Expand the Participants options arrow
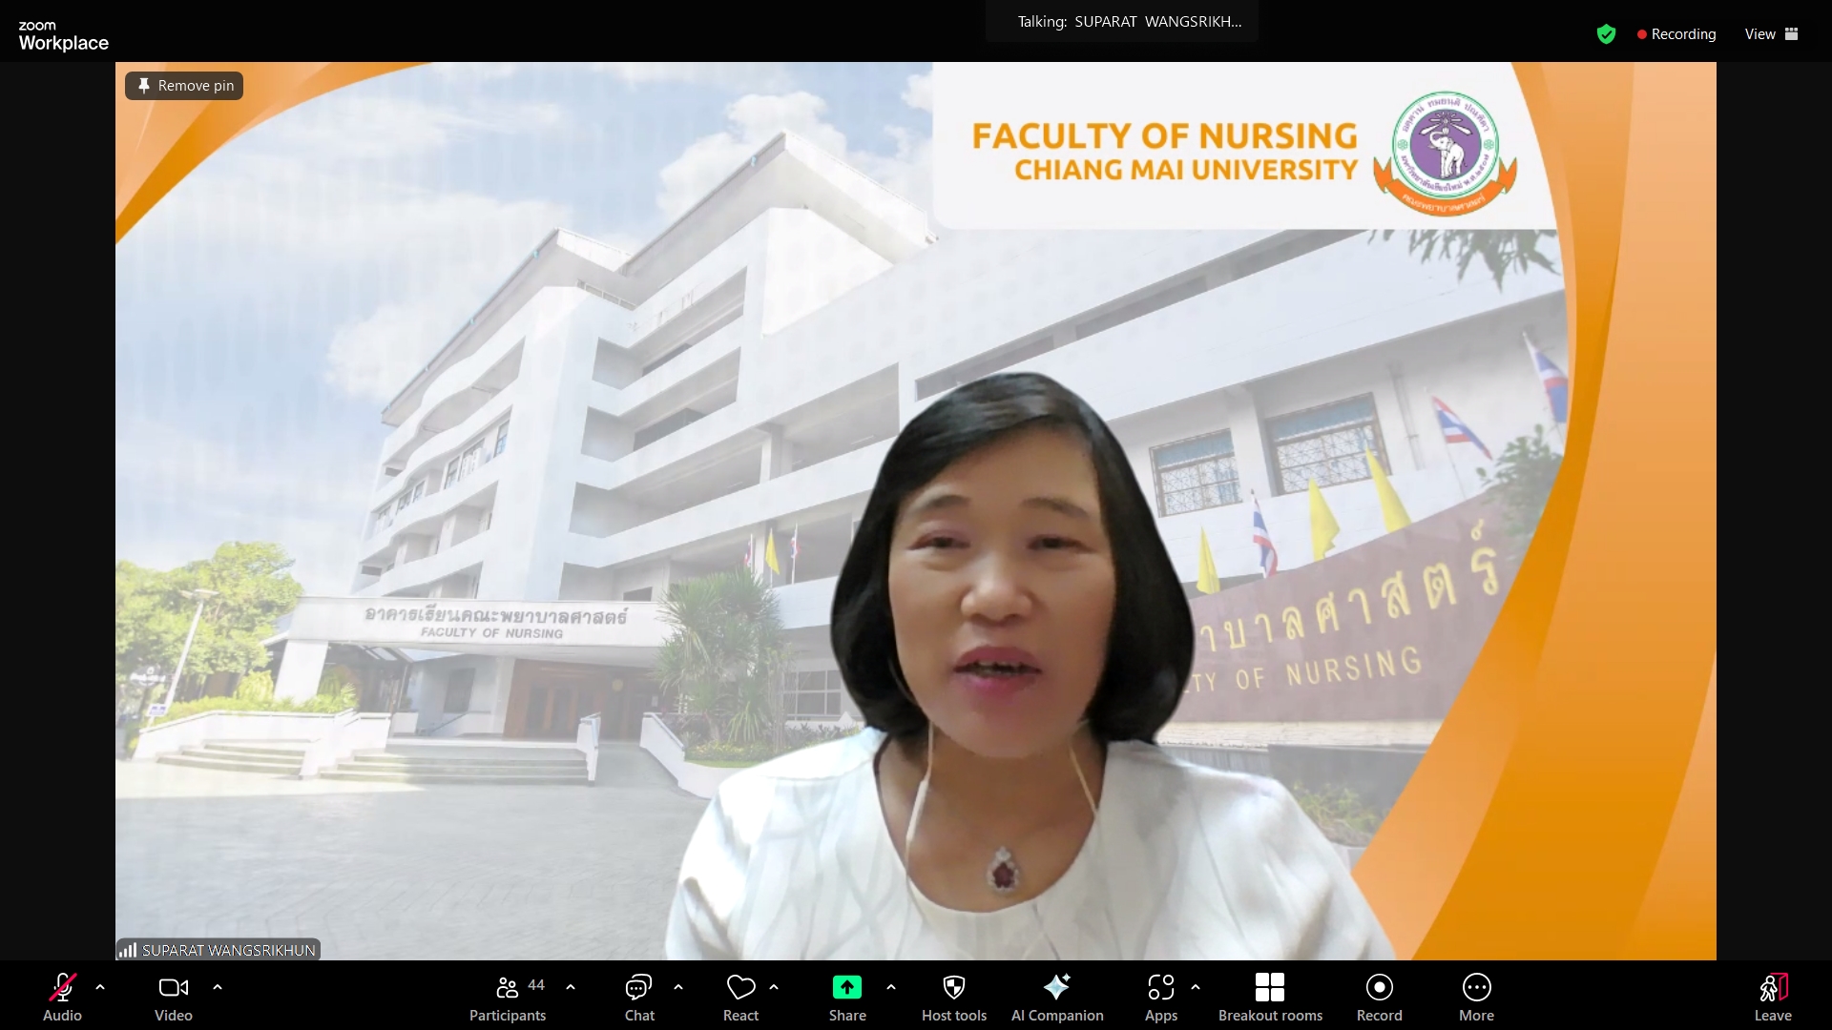This screenshot has width=1832, height=1030. (571, 987)
